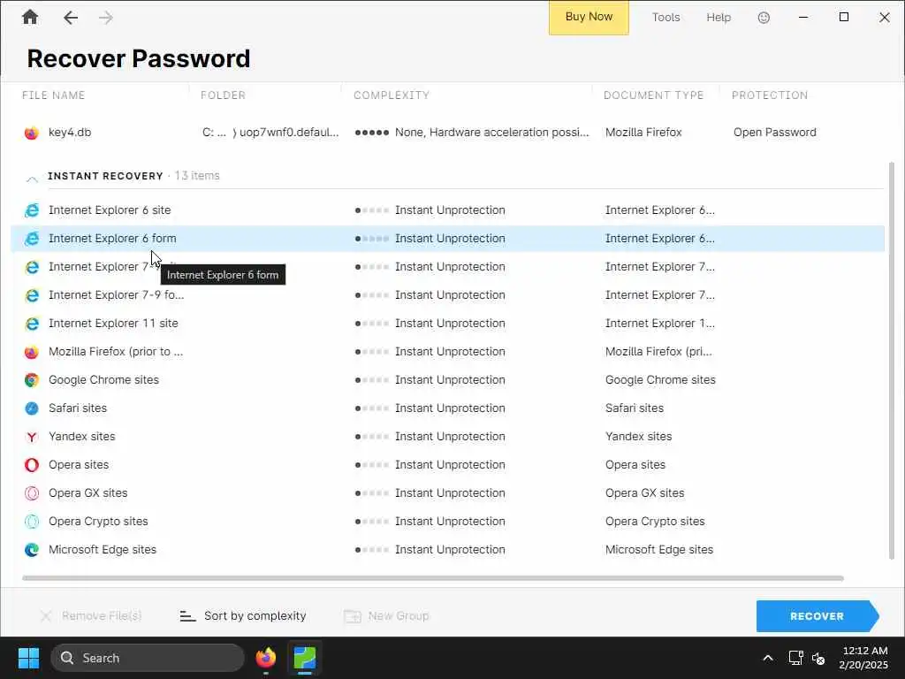Select the Yandex sites row name

(82, 437)
